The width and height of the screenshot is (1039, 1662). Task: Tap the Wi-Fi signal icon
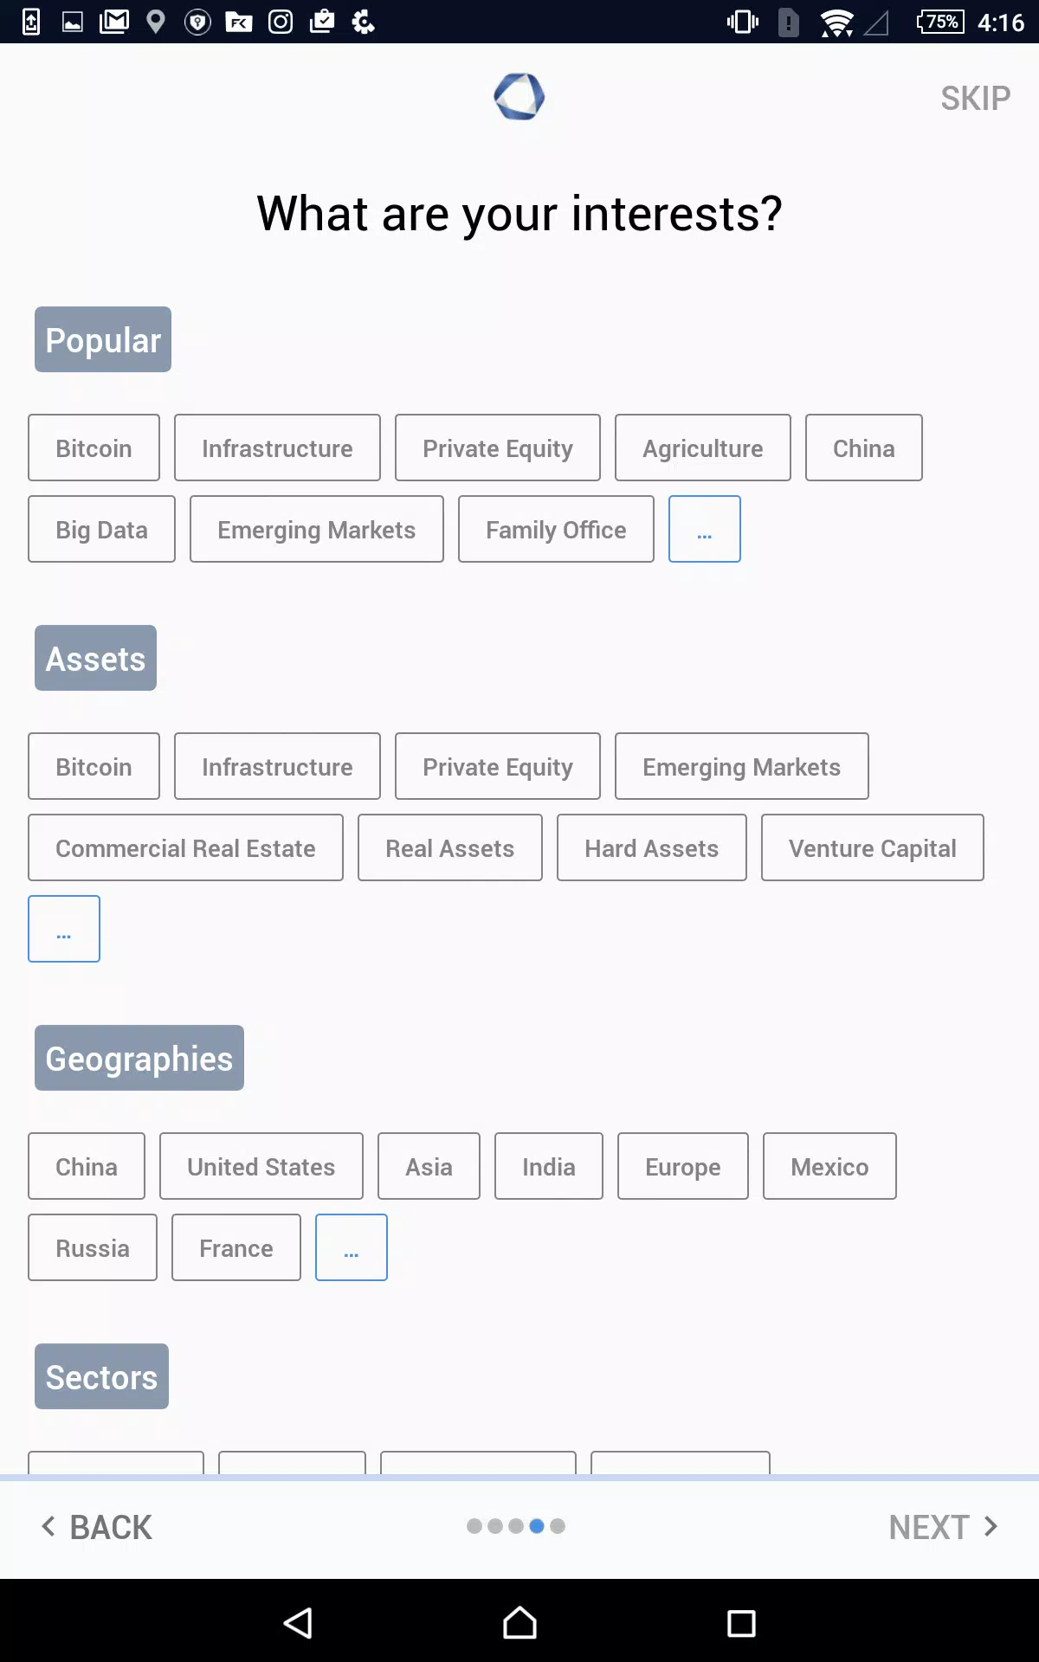[836, 23]
